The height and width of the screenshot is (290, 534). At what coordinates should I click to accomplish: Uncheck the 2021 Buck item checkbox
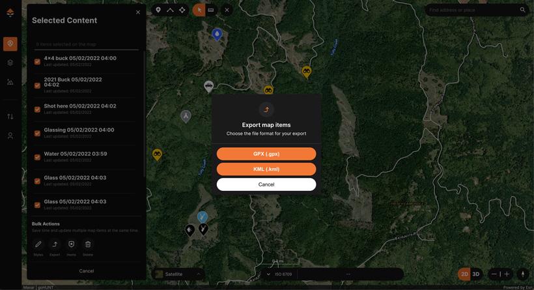38,85
